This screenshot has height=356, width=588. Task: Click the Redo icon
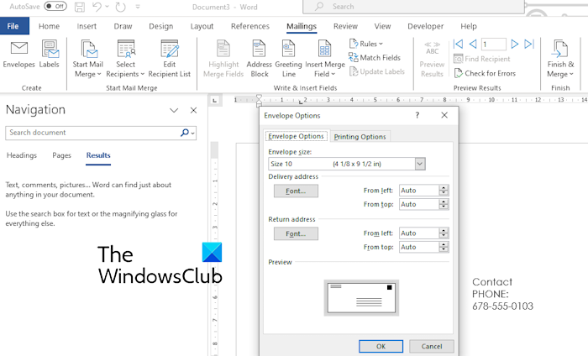[x=120, y=7]
